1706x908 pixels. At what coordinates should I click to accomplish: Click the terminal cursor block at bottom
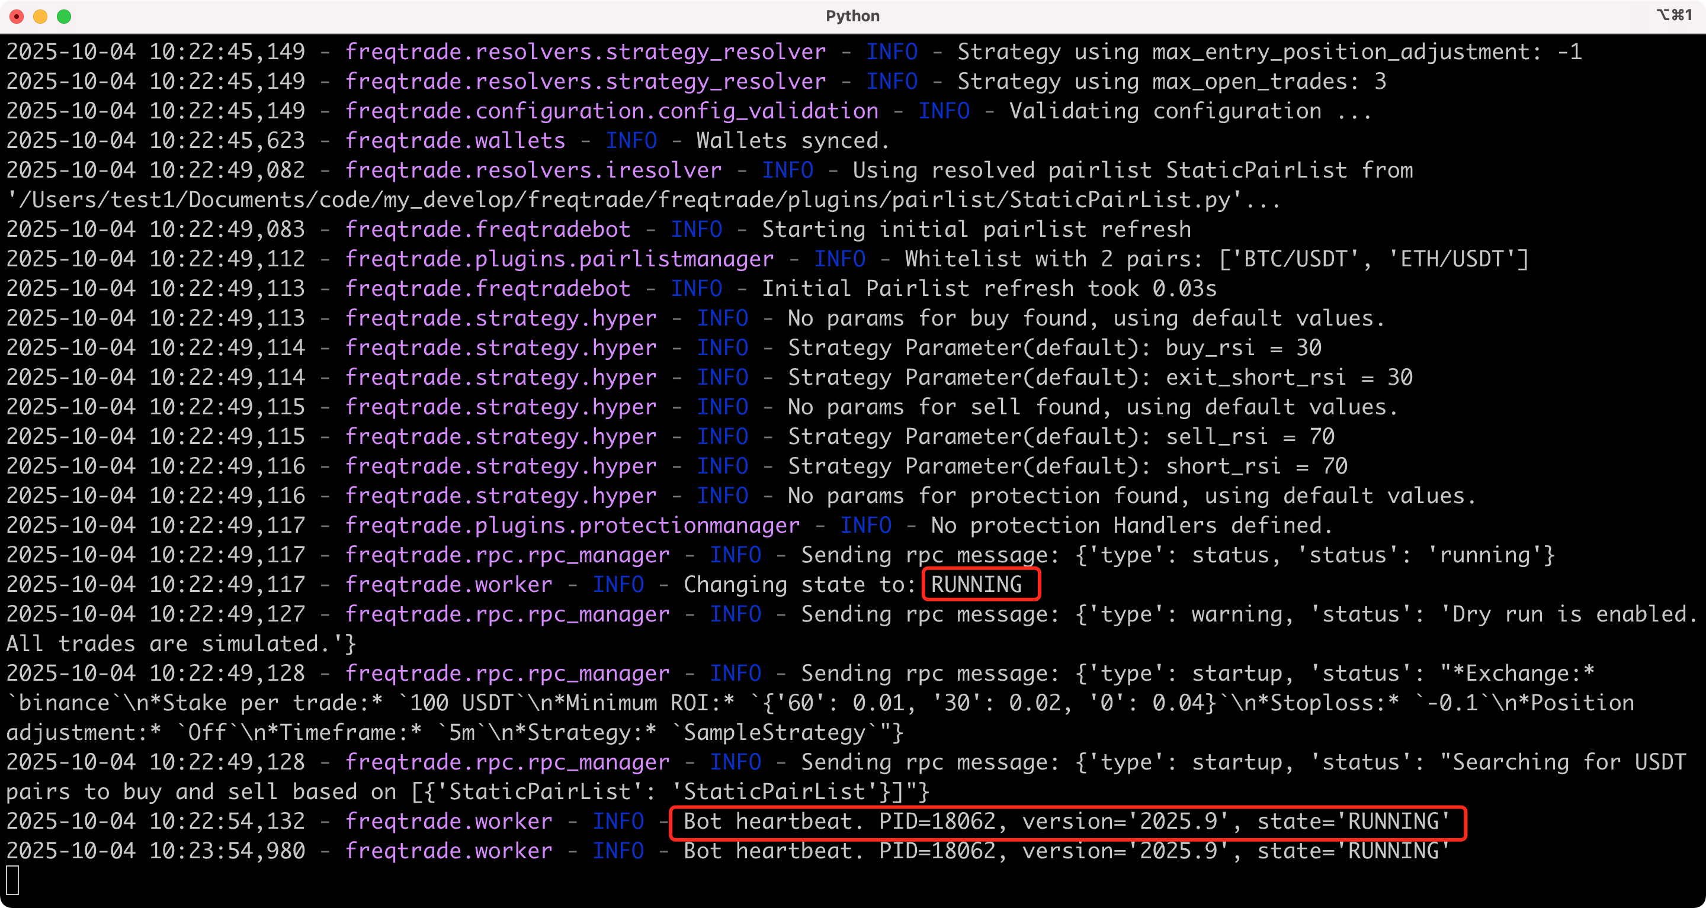pos(12,880)
